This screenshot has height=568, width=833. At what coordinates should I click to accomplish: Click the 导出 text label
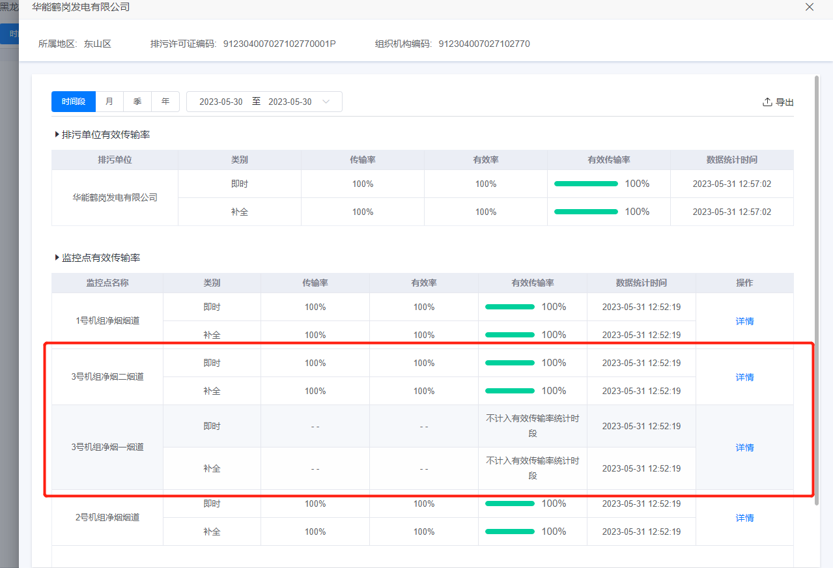pyautogui.click(x=785, y=102)
